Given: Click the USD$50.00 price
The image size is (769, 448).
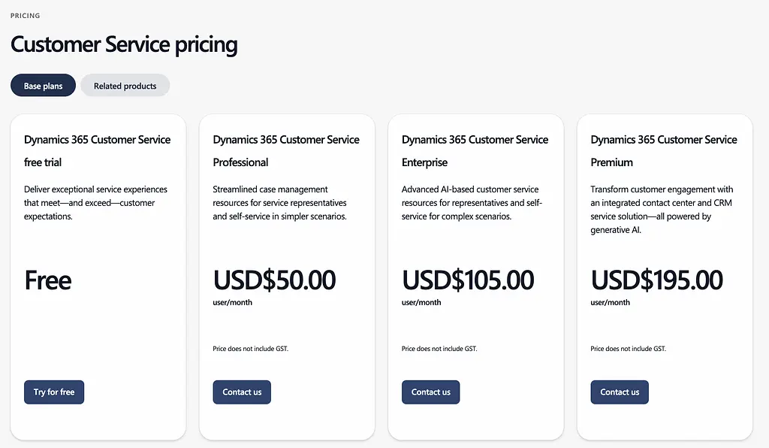Looking at the screenshot, I should point(274,280).
